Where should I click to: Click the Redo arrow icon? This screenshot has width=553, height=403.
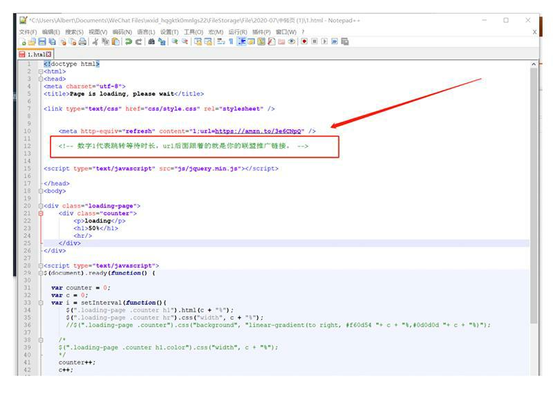coord(138,42)
